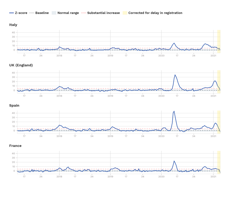Click the Z-score legend text

tap(21, 13)
